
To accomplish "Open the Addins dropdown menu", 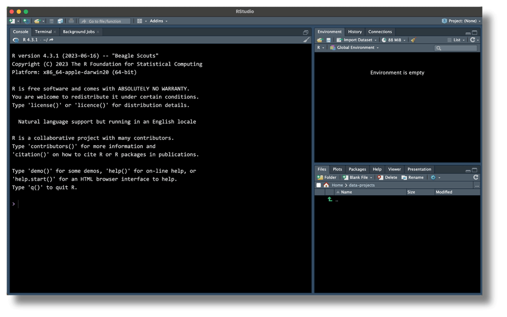I will pos(158,21).
